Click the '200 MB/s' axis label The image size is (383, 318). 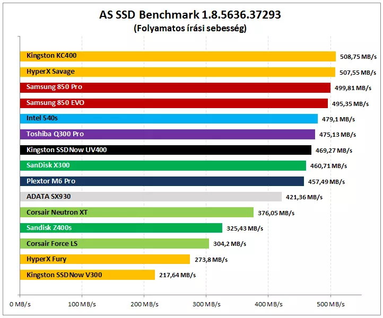point(144,304)
